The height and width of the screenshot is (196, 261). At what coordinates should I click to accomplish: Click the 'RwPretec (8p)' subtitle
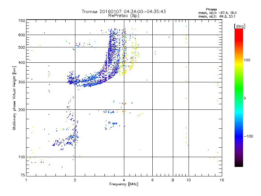point(124,16)
